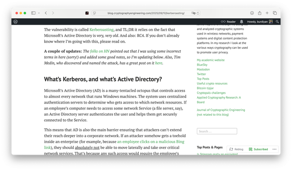Click the underlined words absolutely not
Viewport: 292px width, 170px height.
87,148
